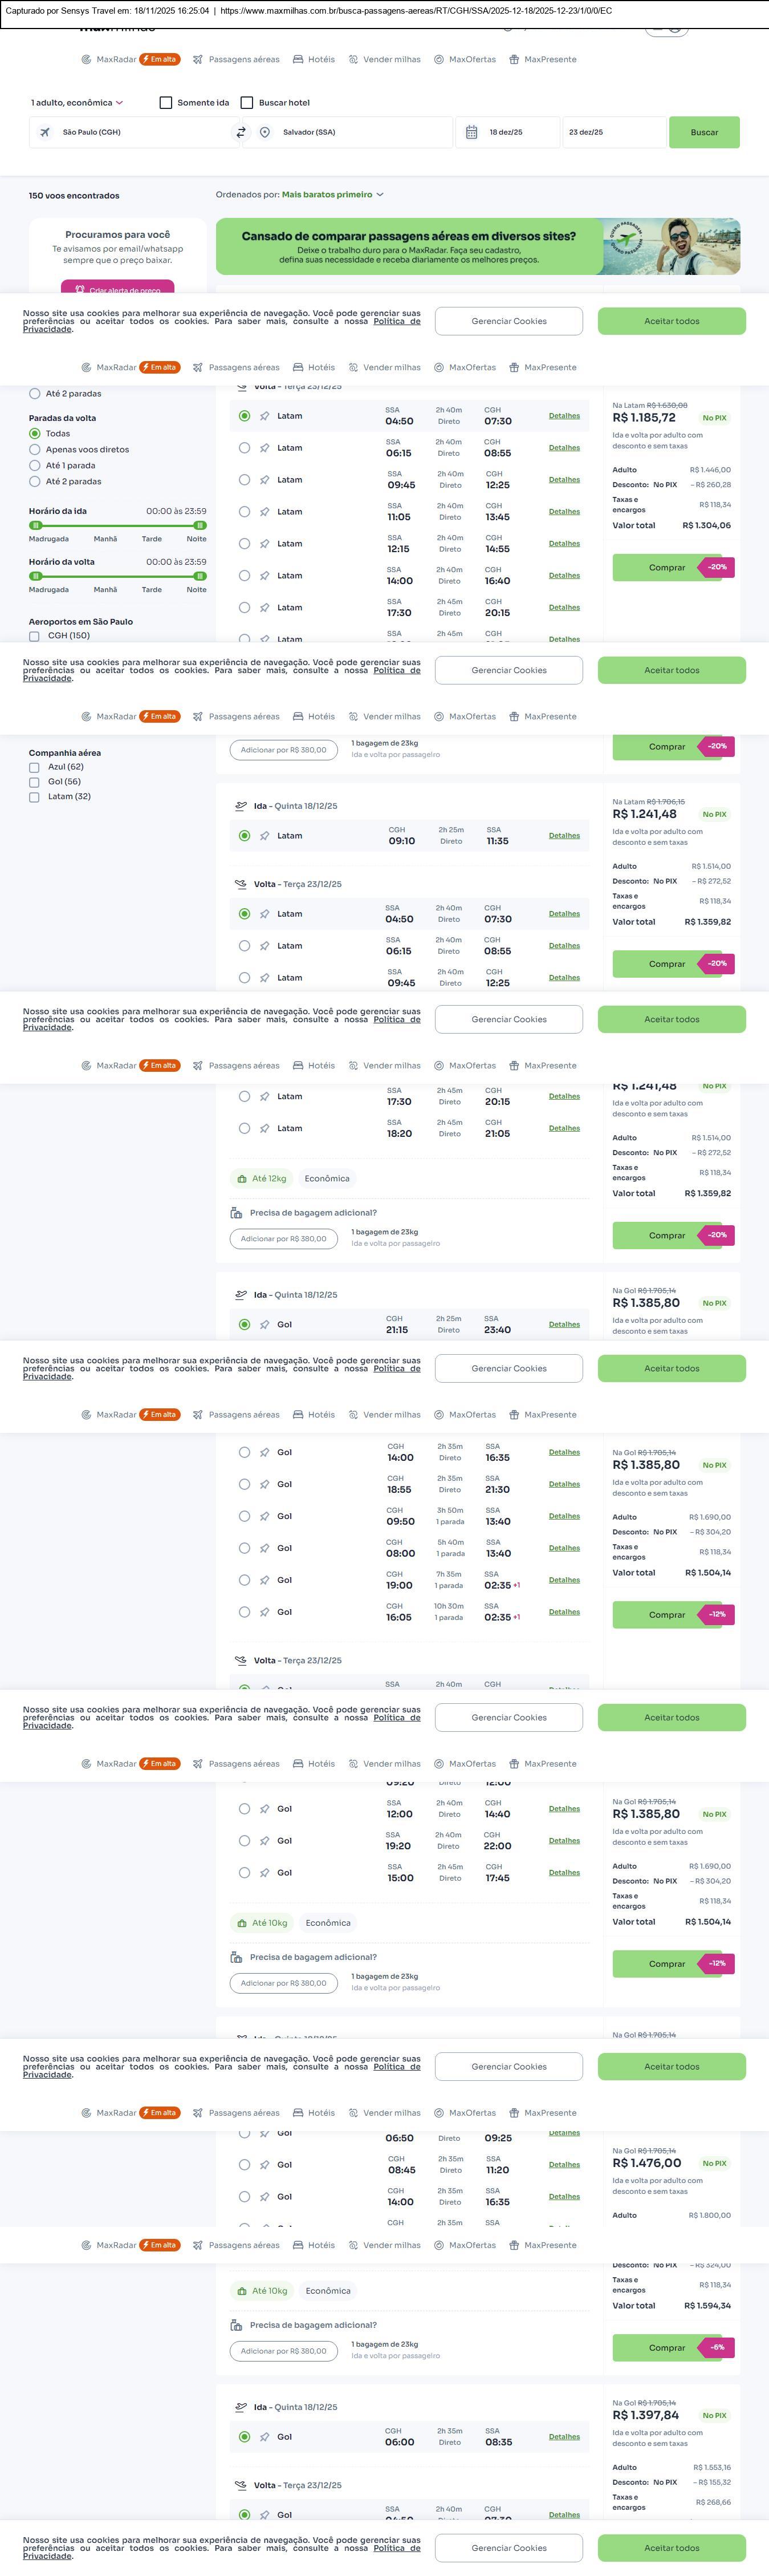Screen dimensions: 769x2576
Task: Expand the "Mais baratos primeiro" sort dropdown
Action: point(332,195)
